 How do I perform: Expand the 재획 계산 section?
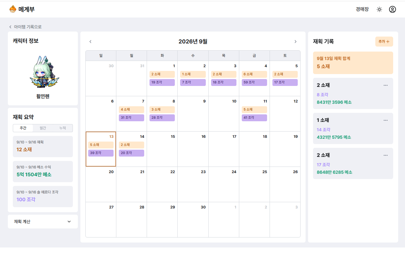[x=43, y=222]
